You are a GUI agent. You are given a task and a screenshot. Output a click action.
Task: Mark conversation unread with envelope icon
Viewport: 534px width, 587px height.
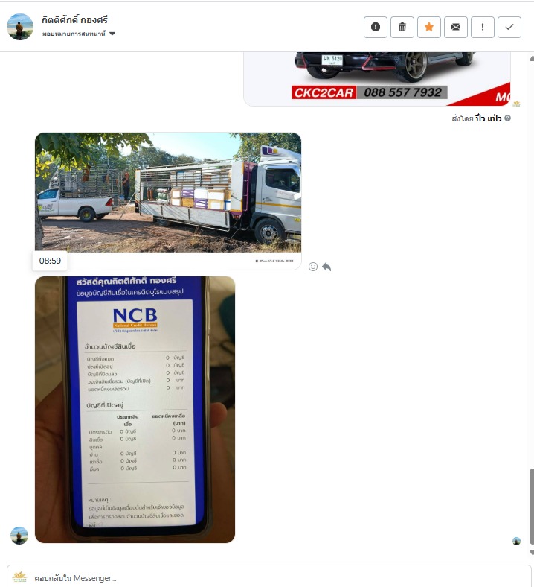tap(455, 27)
